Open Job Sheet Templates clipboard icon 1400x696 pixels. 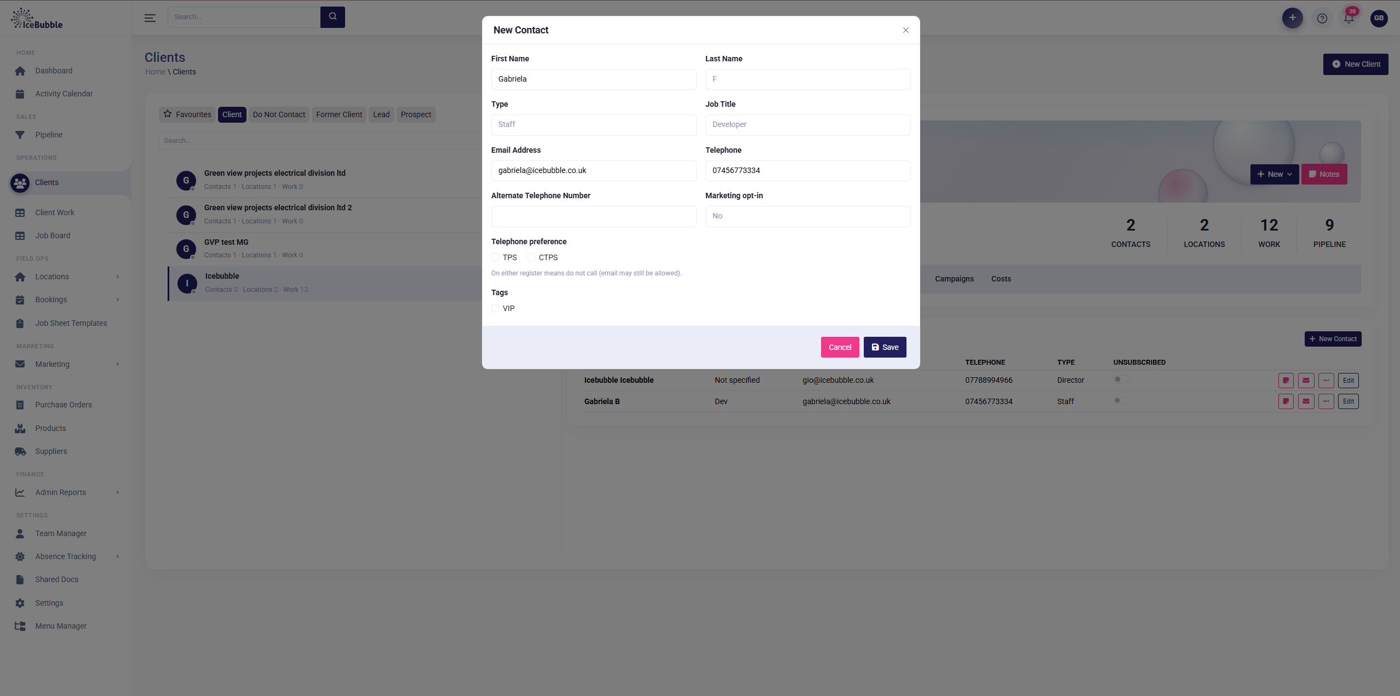[20, 324]
